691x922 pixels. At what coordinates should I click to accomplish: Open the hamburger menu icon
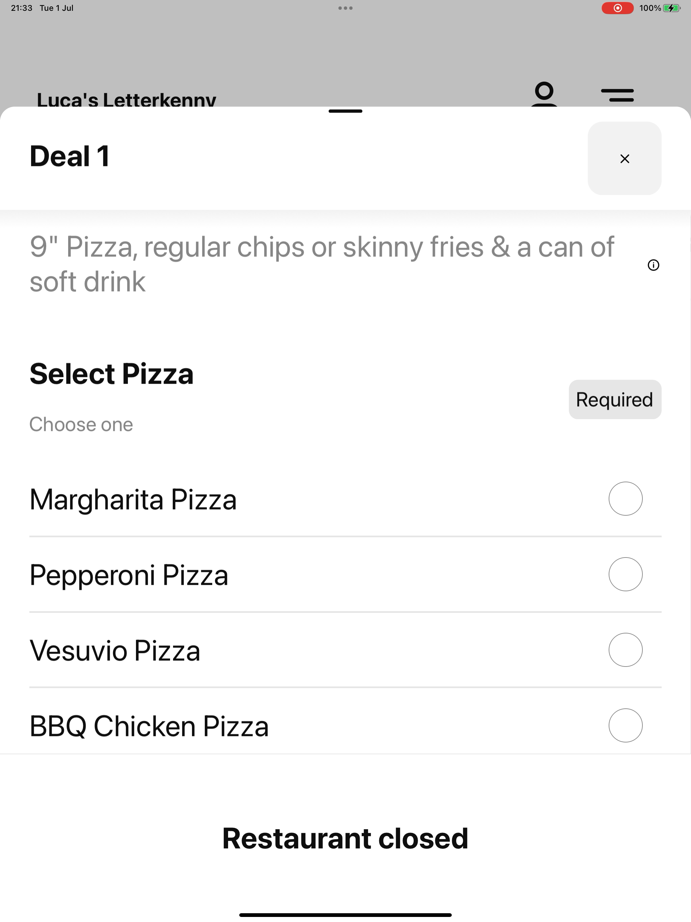(617, 95)
